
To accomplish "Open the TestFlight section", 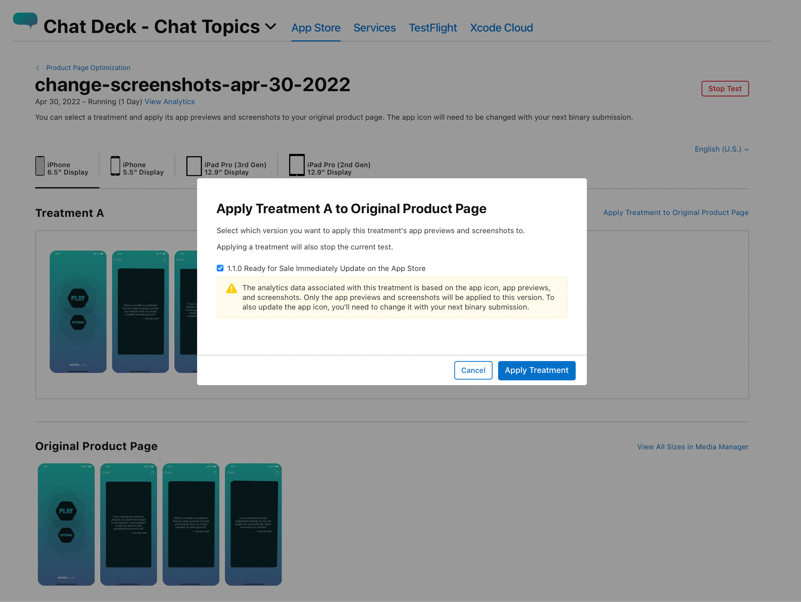I will 433,28.
